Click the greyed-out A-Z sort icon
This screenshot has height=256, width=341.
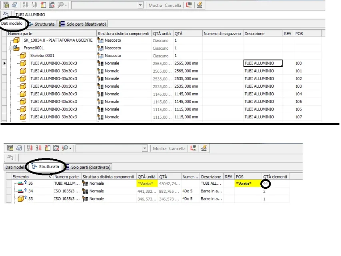[26, 5]
